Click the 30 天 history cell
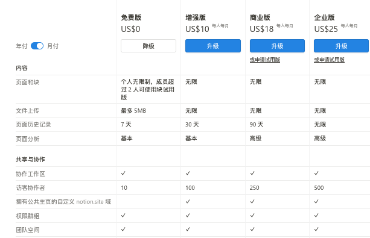This screenshot has height=238, width=370. [192, 124]
